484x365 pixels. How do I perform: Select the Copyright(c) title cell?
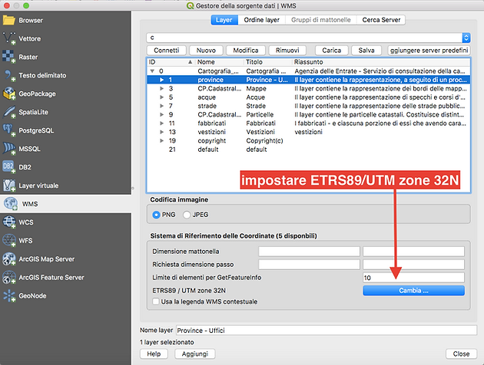point(264,141)
